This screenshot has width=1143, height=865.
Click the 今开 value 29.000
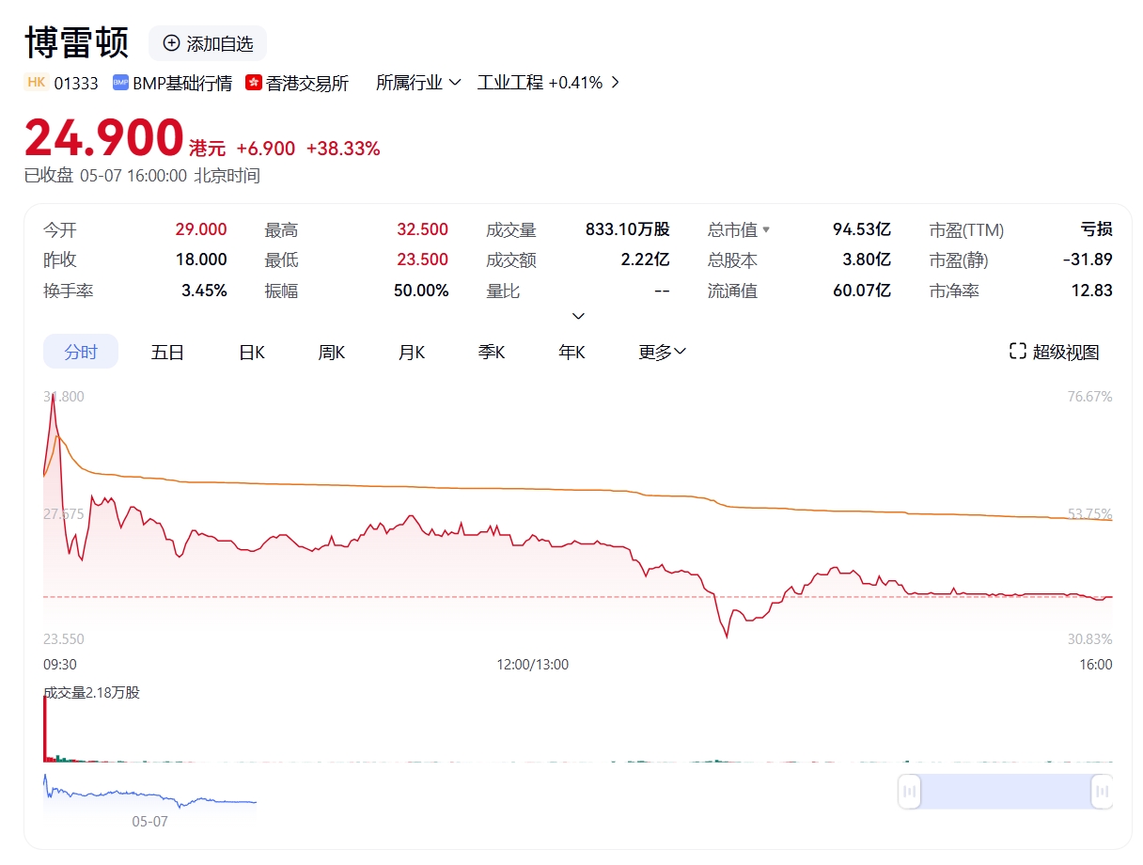[x=201, y=229]
